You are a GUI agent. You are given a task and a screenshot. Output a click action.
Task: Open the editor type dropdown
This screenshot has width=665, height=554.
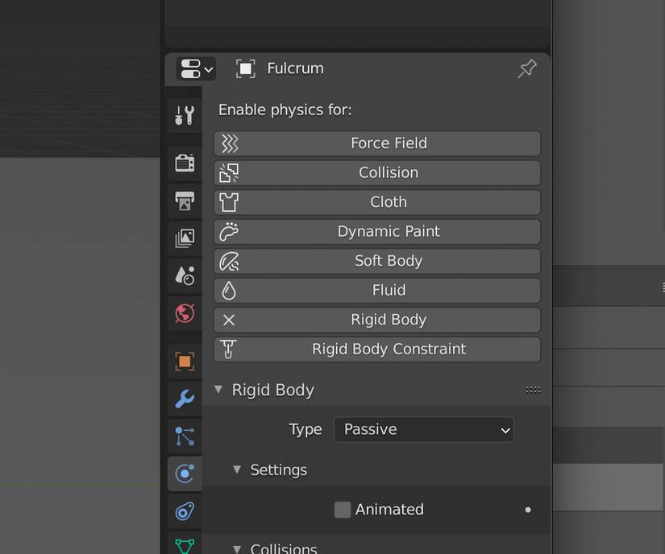pyautogui.click(x=196, y=68)
